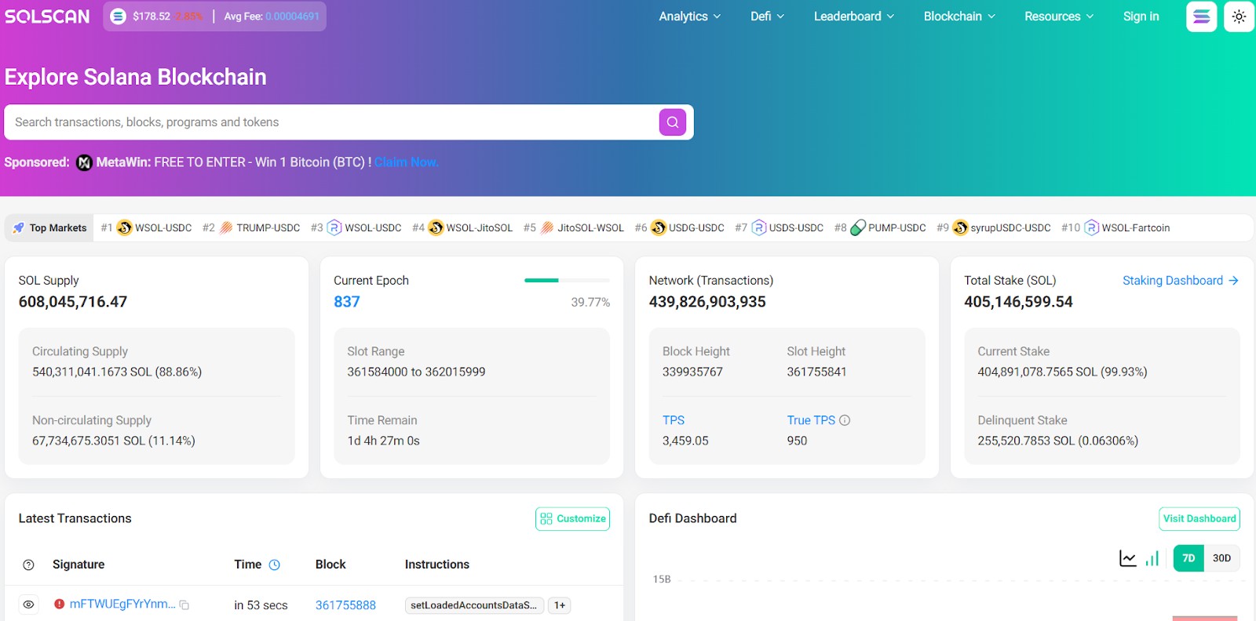Click the help icon beside Signature header
Viewport: 1256px width, 621px height.
tap(29, 565)
